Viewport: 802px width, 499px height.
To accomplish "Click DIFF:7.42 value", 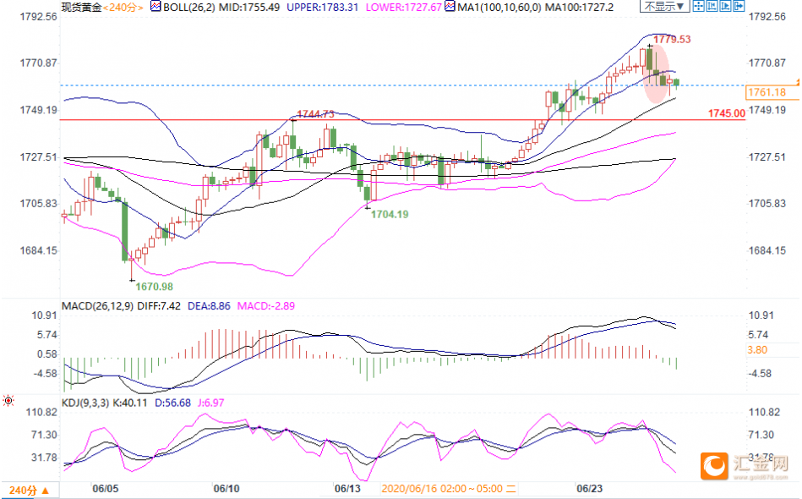I will [159, 306].
